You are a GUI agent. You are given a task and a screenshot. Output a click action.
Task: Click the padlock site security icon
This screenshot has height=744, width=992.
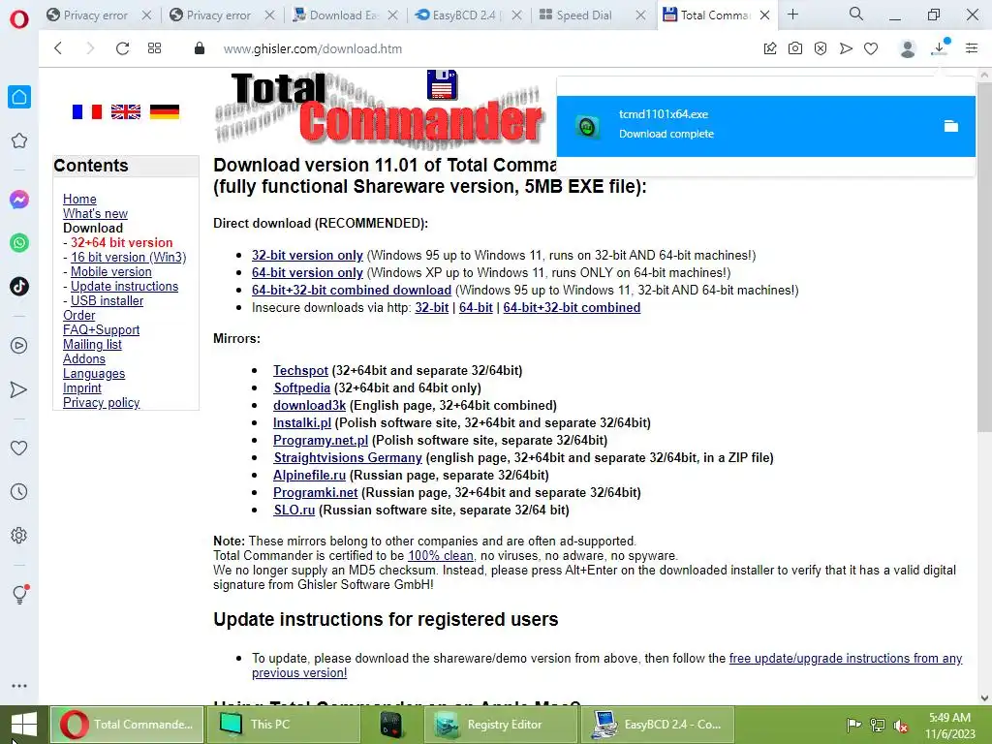coord(200,48)
